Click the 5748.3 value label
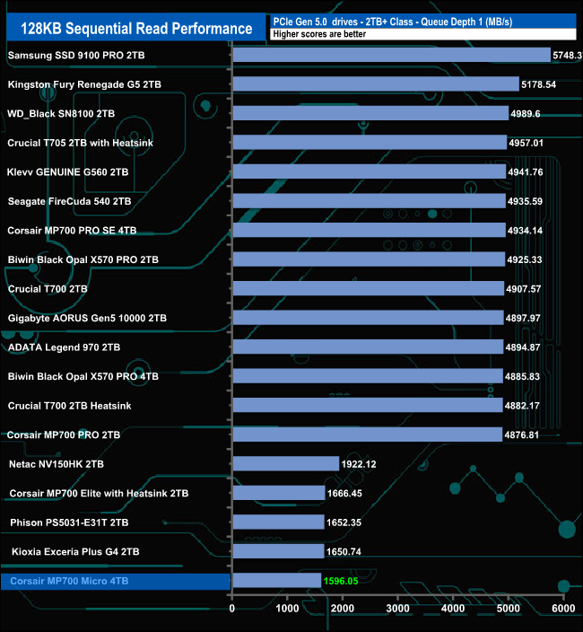Image resolution: width=583 pixels, height=632 pixels. click(567, 56)
